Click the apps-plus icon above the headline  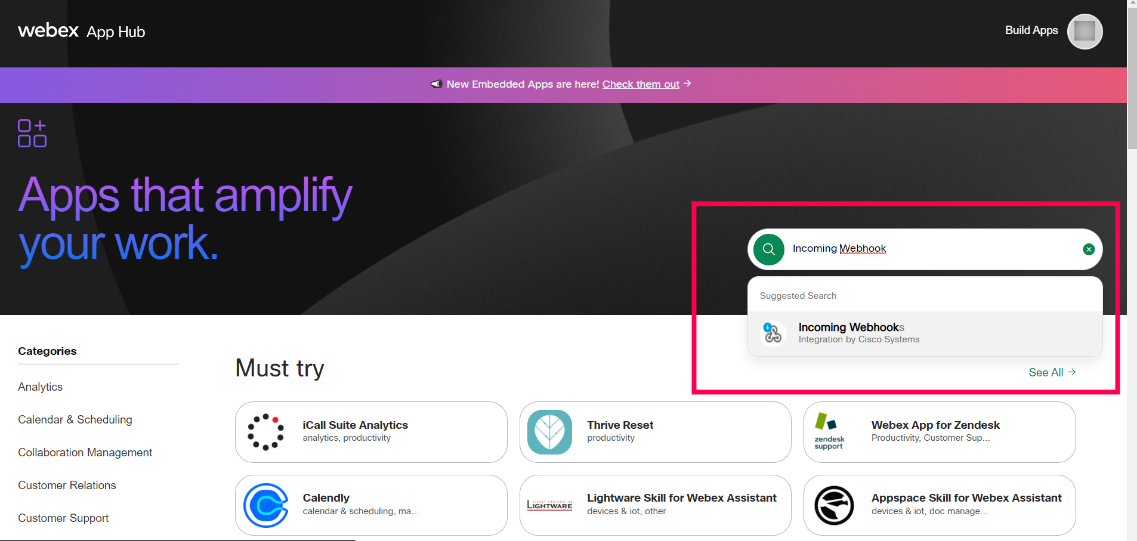(x=32, y=132)
